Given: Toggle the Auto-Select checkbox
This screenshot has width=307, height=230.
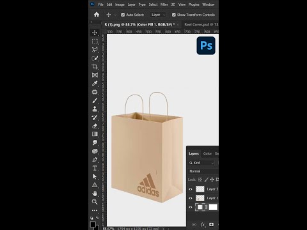Looking at the screenshot, I should tap(123, 15).
